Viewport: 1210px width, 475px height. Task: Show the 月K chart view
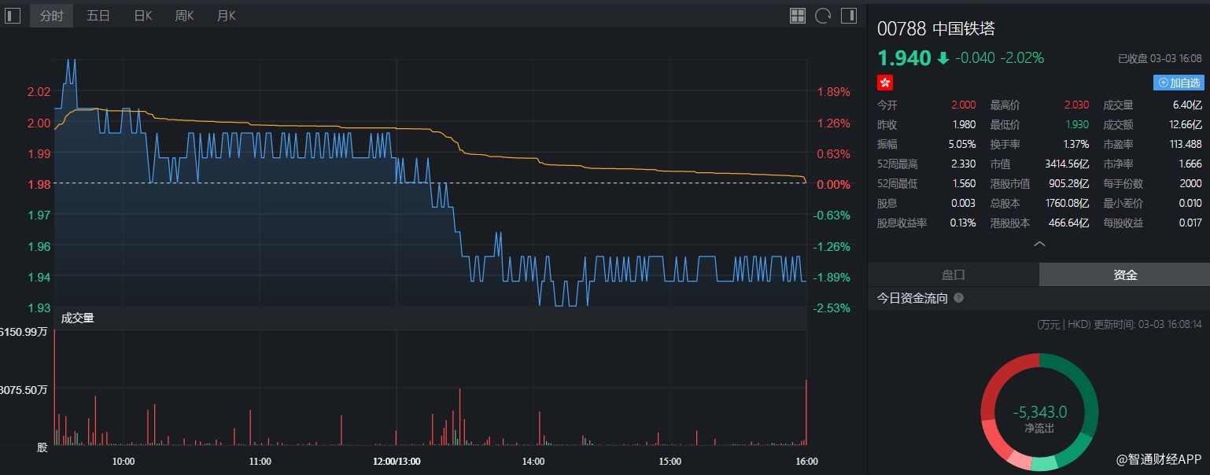point(227,16)
